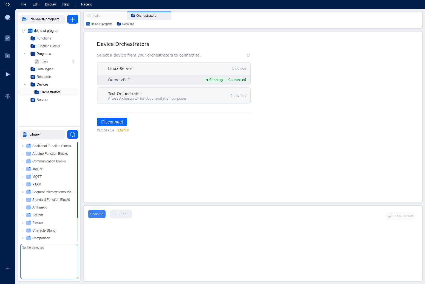Click the Function Blocks folder icon
Viewport: 425px width, 284px height.
[33, 46]
